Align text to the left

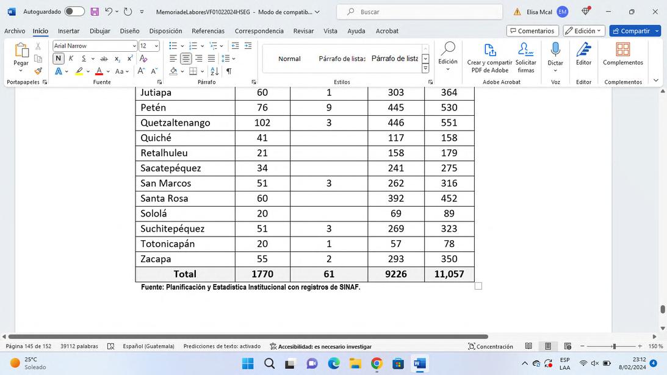click(x=173, y=59)
